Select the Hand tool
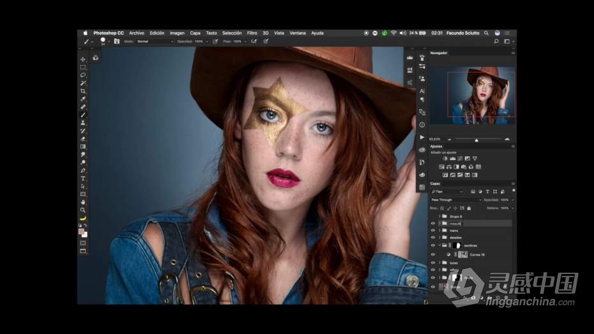Image resolution: width=594 pixels, height=334 pixels. (x=83, y=202)
